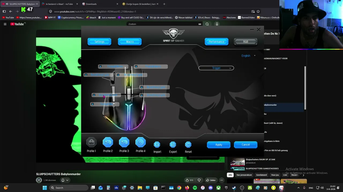Select the Alle filter chip
The width and height of the screenshot is (343, 192).
[x=230, y=175]
